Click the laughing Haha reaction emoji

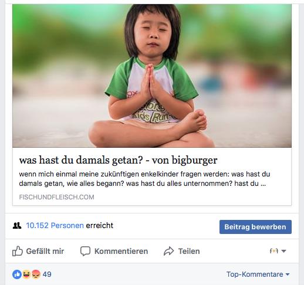pyautogui.click(x=26, y=274)
